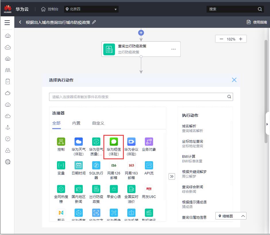The height and width of the screenshot is (235, 270).
Task: Click the double-arrow expand button
Action: coord(172,176)
